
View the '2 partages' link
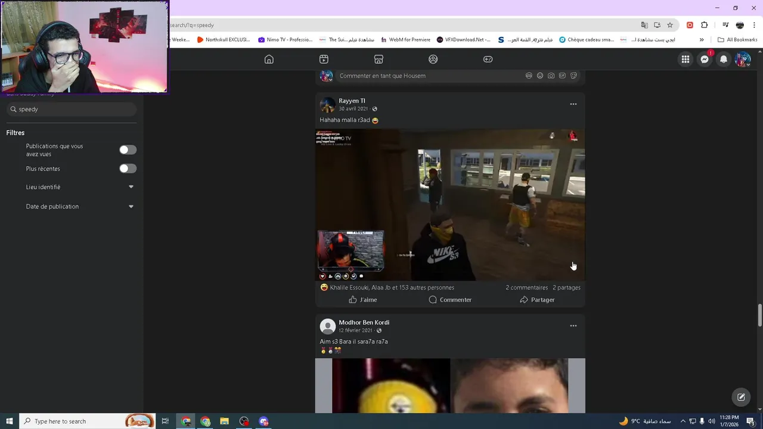(x=566, y=288)
